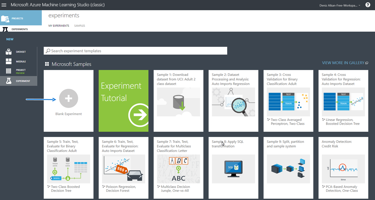Click Sample 2: Dataset Processing and Analysis title
Image resolution: width=375 pixels, height=200 pixels.
pyautogui.click(x=230, y=79)
